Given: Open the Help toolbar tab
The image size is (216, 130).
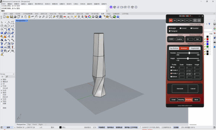Looking at the screenshot, I should click(x=109, y=14).
